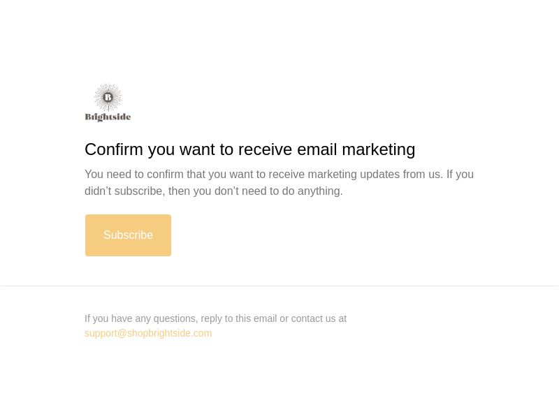
Task: Click the Brightside wordmark under the emblem
Action: click(108, 117)
